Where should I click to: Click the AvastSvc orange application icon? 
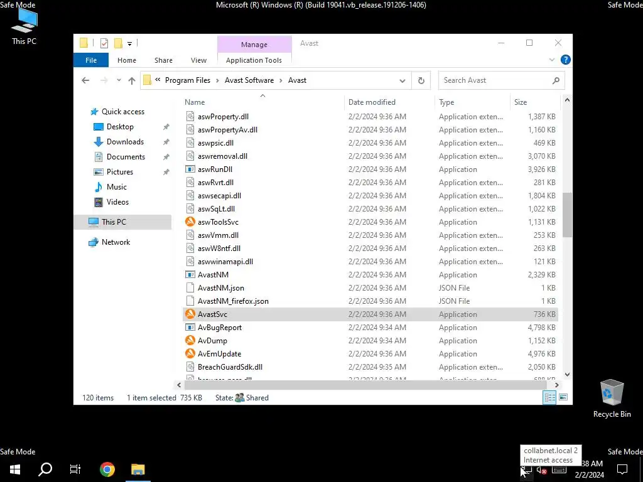[190, 314]
